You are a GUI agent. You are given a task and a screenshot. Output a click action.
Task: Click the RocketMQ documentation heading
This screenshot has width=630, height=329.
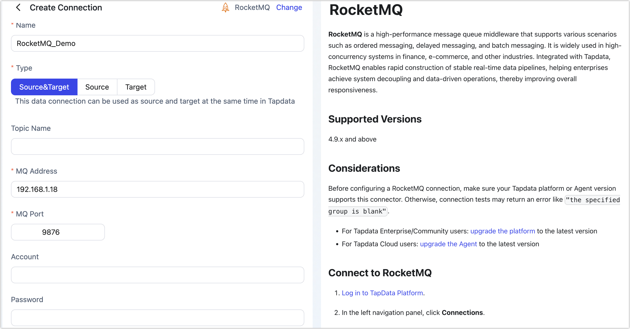tap(366, 10)
